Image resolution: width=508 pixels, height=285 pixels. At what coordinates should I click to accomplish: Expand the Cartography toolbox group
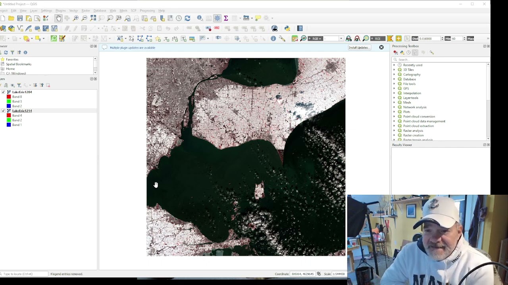point(394,74)
